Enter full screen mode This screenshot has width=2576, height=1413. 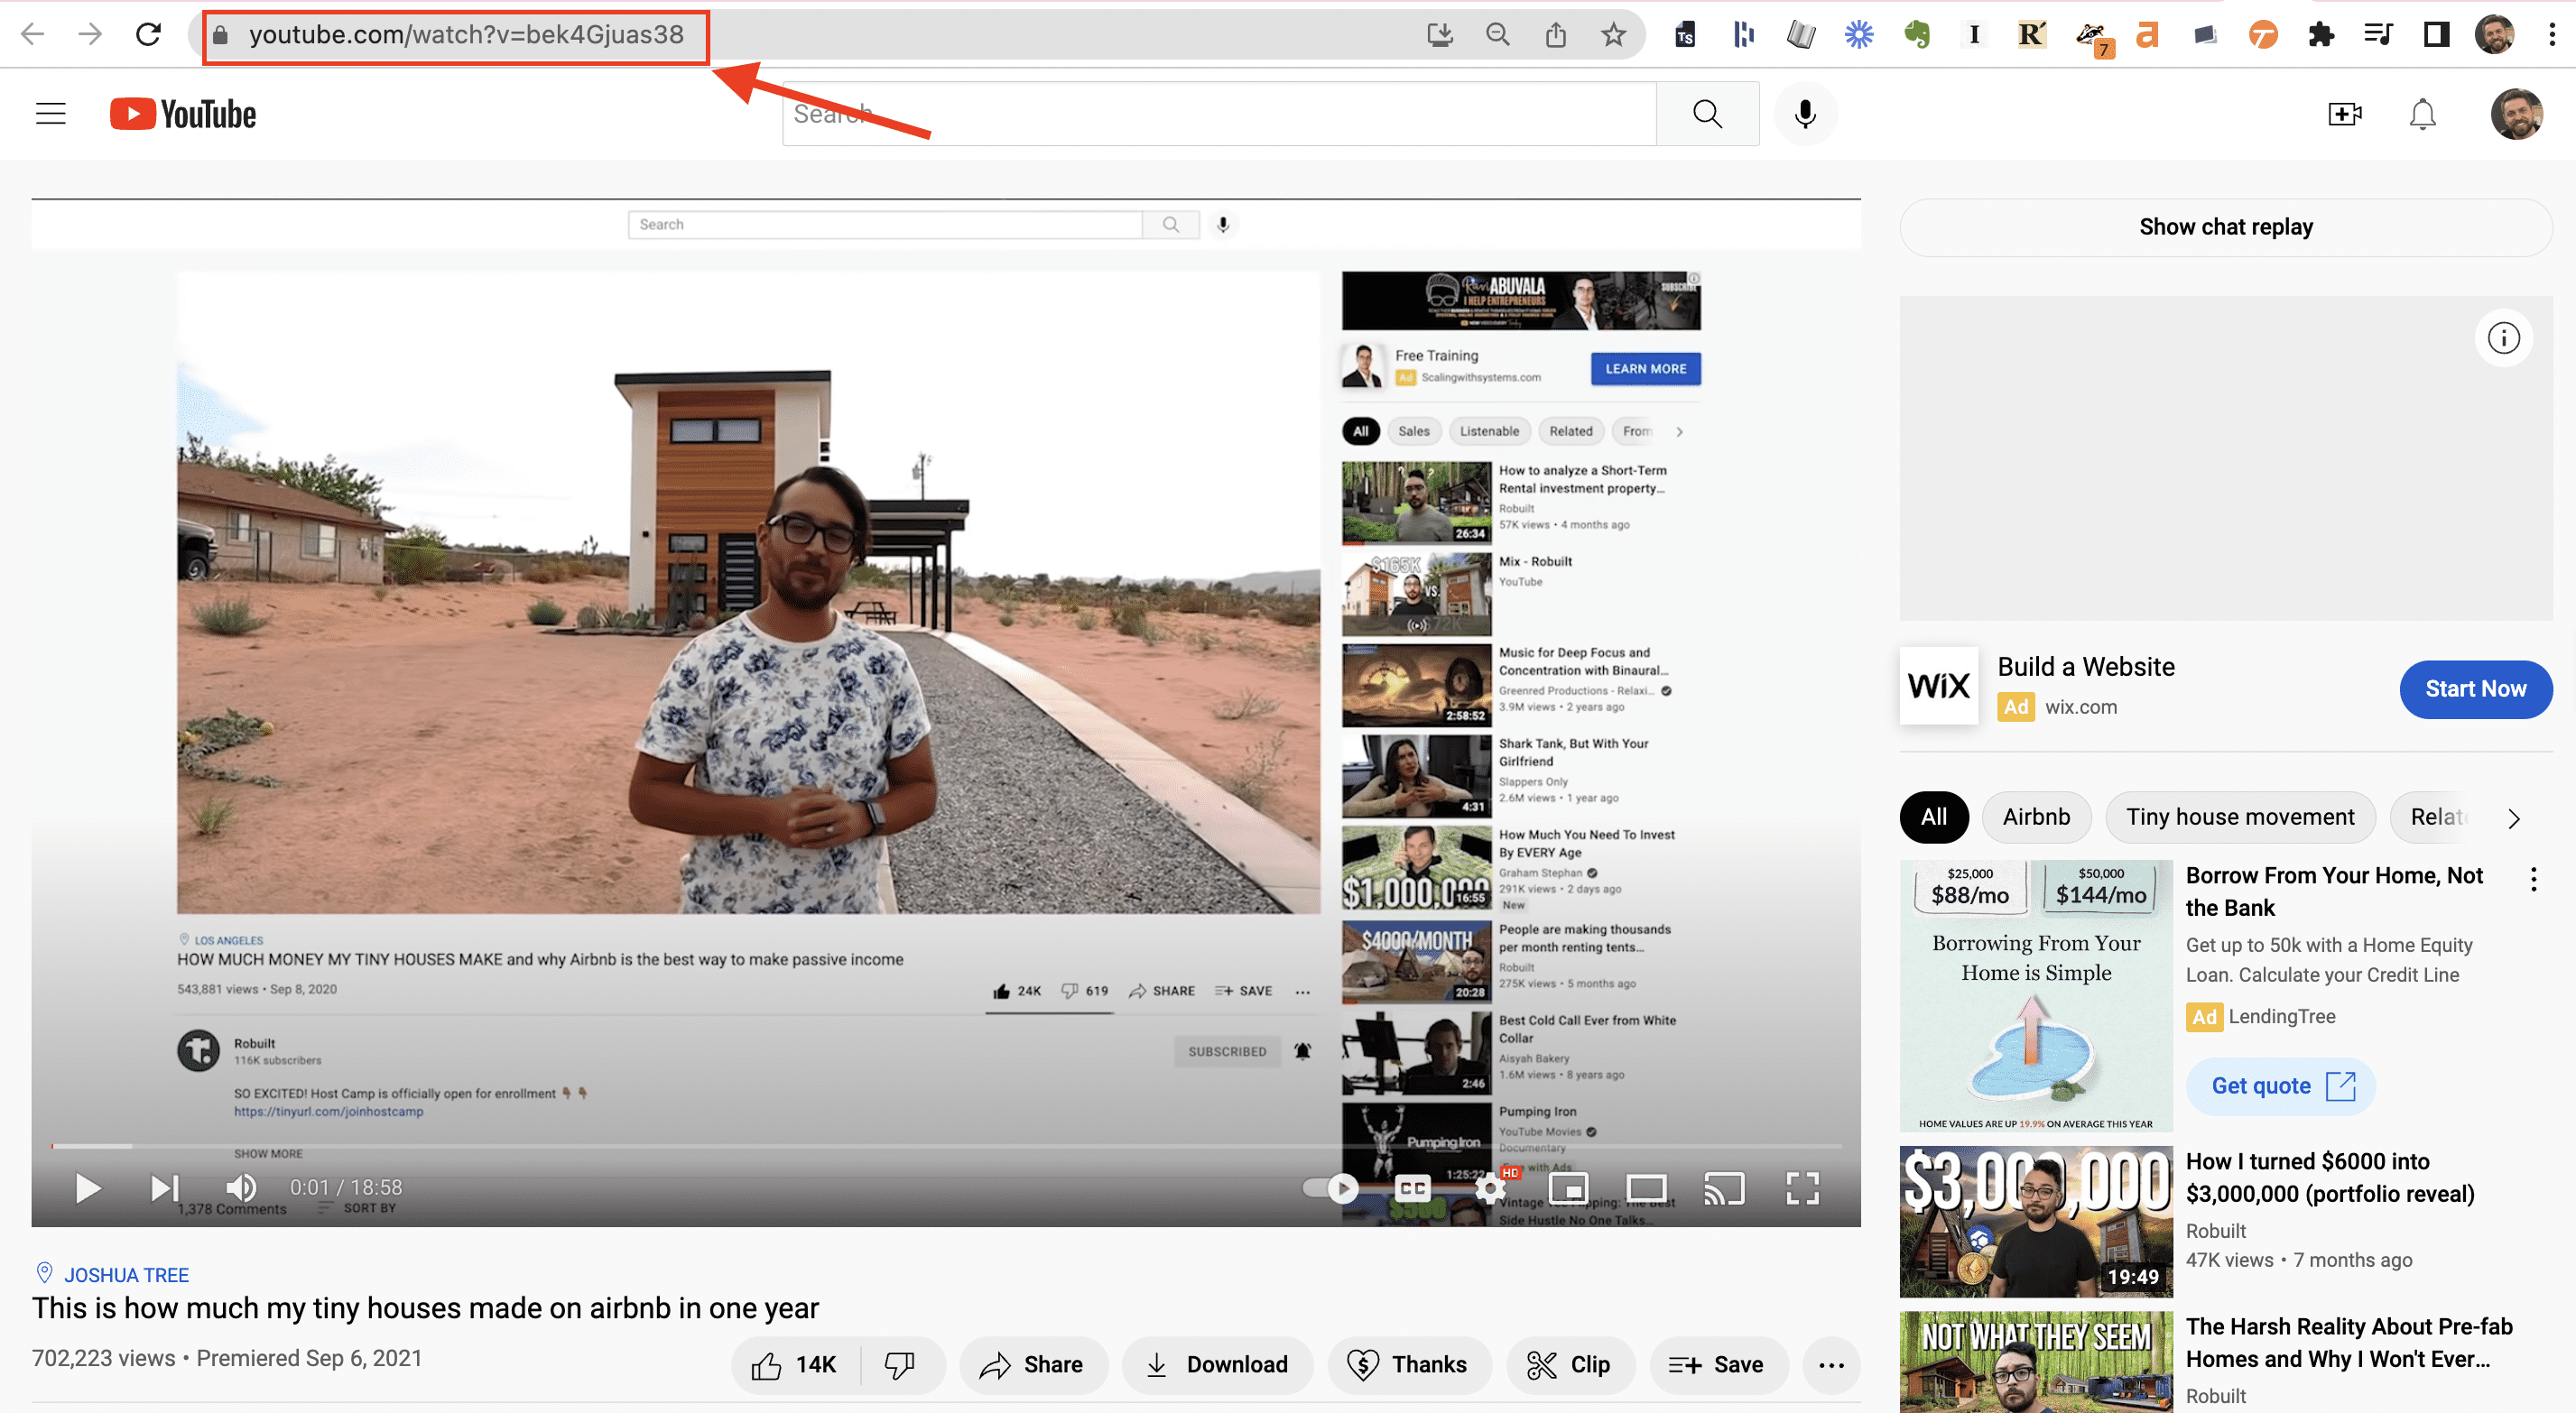pyautogui.click(x=1803, y=1188)
